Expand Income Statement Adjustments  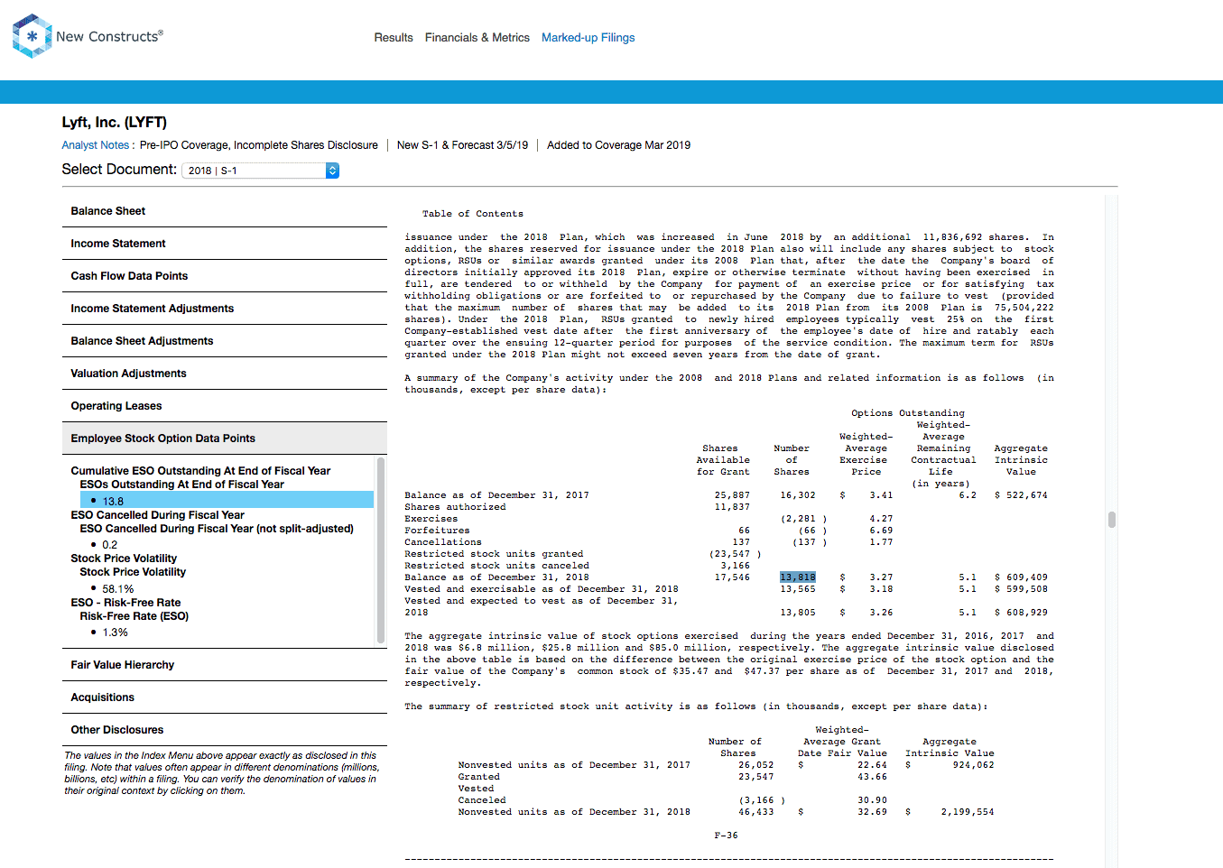[225, 309]
